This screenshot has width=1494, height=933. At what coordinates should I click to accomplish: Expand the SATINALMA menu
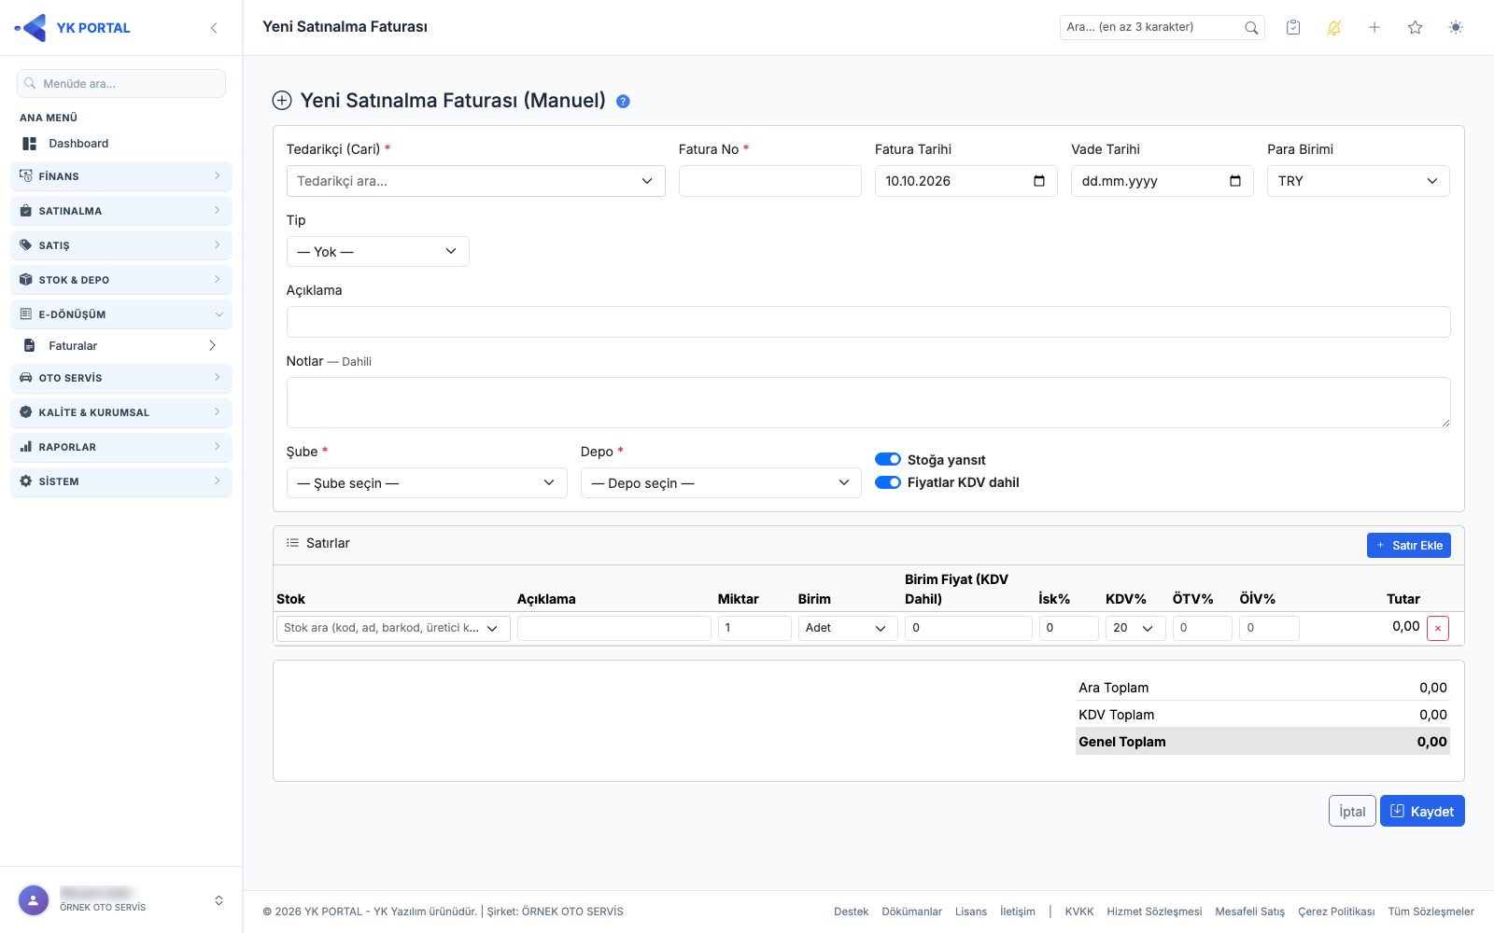click(121, 211)
